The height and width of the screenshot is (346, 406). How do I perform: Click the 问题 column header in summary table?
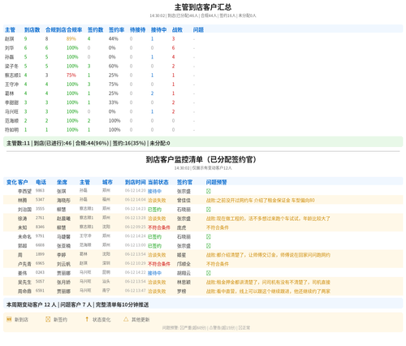[x=198, y=30]
